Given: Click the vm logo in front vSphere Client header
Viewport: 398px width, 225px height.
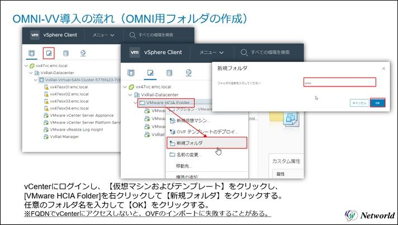Looking at the screenshot, I should tap(135, 52).
